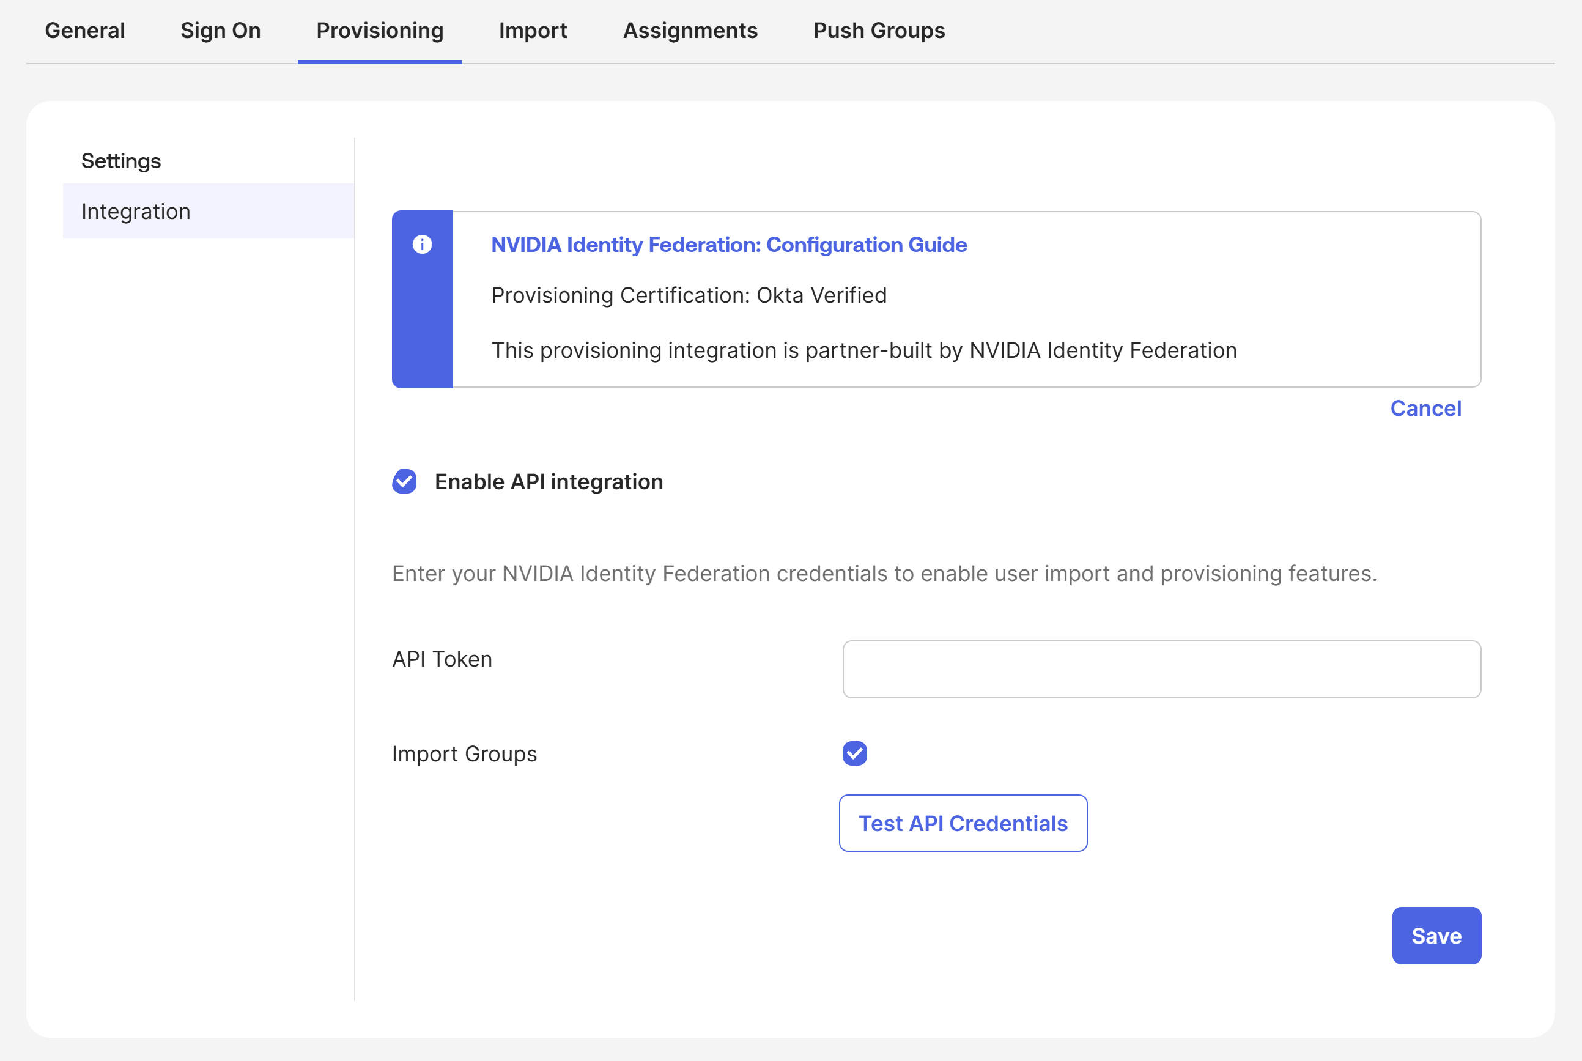Cancel editing the integration settings

(1425, 408)
